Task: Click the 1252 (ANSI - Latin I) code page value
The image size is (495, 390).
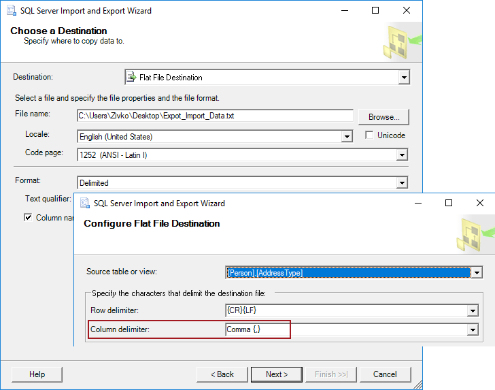Action: [x=113, y=155]
